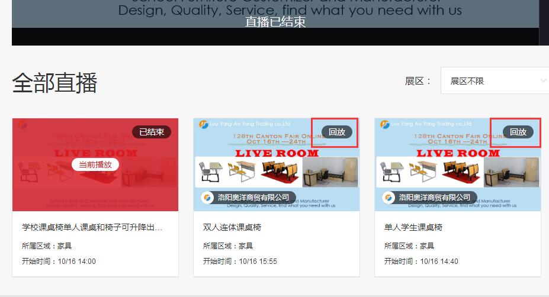Click Luo Yang Ao Yang logo on 单人学生课桌椅 thumbnail
Screen dimensions: 549x297
tap(384, 124)
